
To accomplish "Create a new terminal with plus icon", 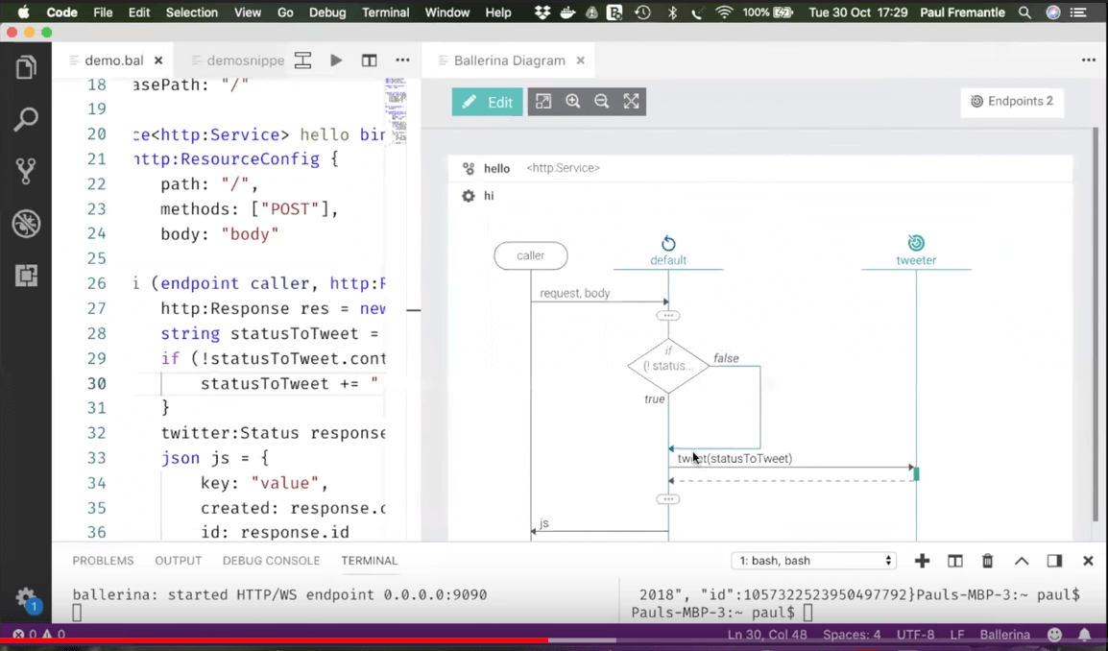I will click(x=922, y=562).
